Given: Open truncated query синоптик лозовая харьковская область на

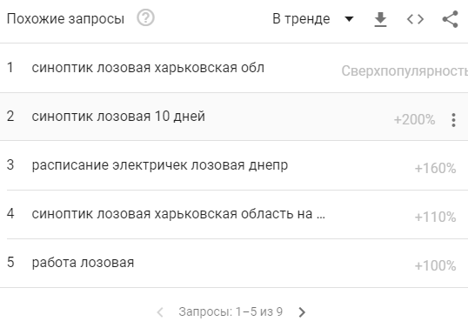Looking at the screenshot, I should click(x=178, y=214).
